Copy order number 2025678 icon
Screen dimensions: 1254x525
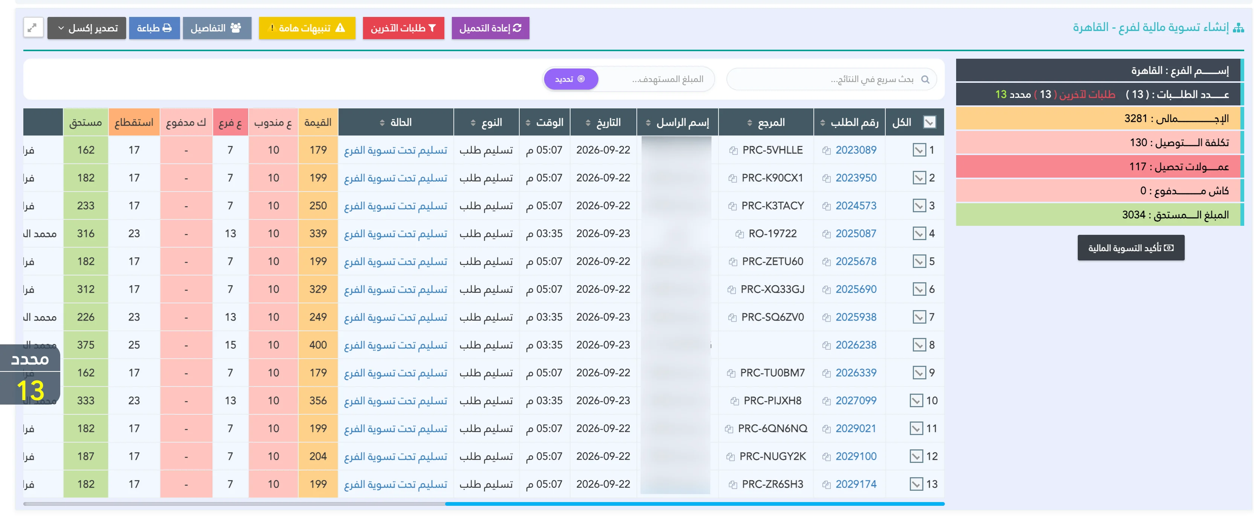point(826,262)
